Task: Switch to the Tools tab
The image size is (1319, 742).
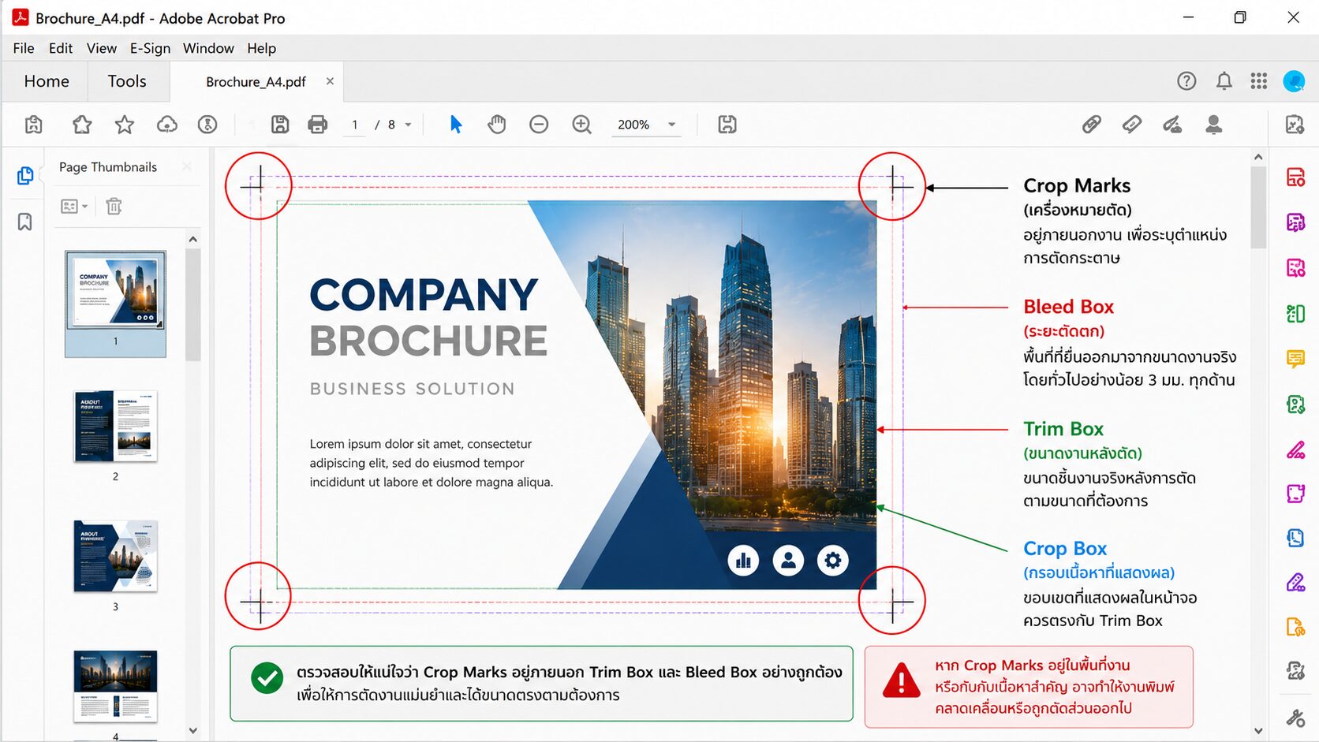Action: [x=127, y=81]
